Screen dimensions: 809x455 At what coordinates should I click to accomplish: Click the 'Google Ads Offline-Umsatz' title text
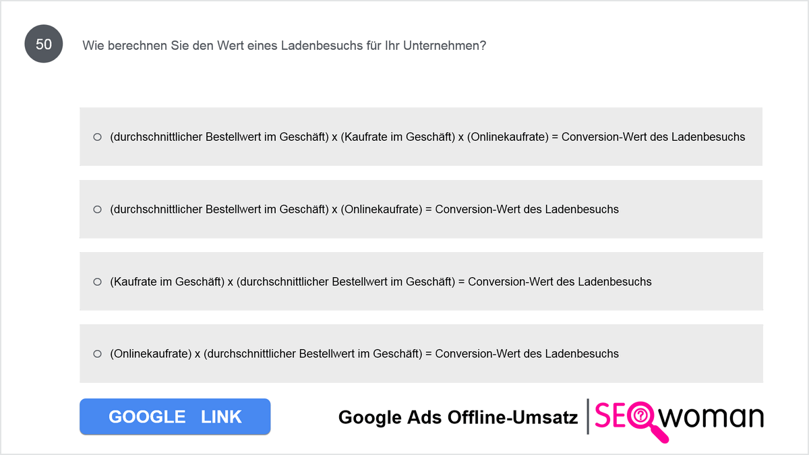(458, 417)
